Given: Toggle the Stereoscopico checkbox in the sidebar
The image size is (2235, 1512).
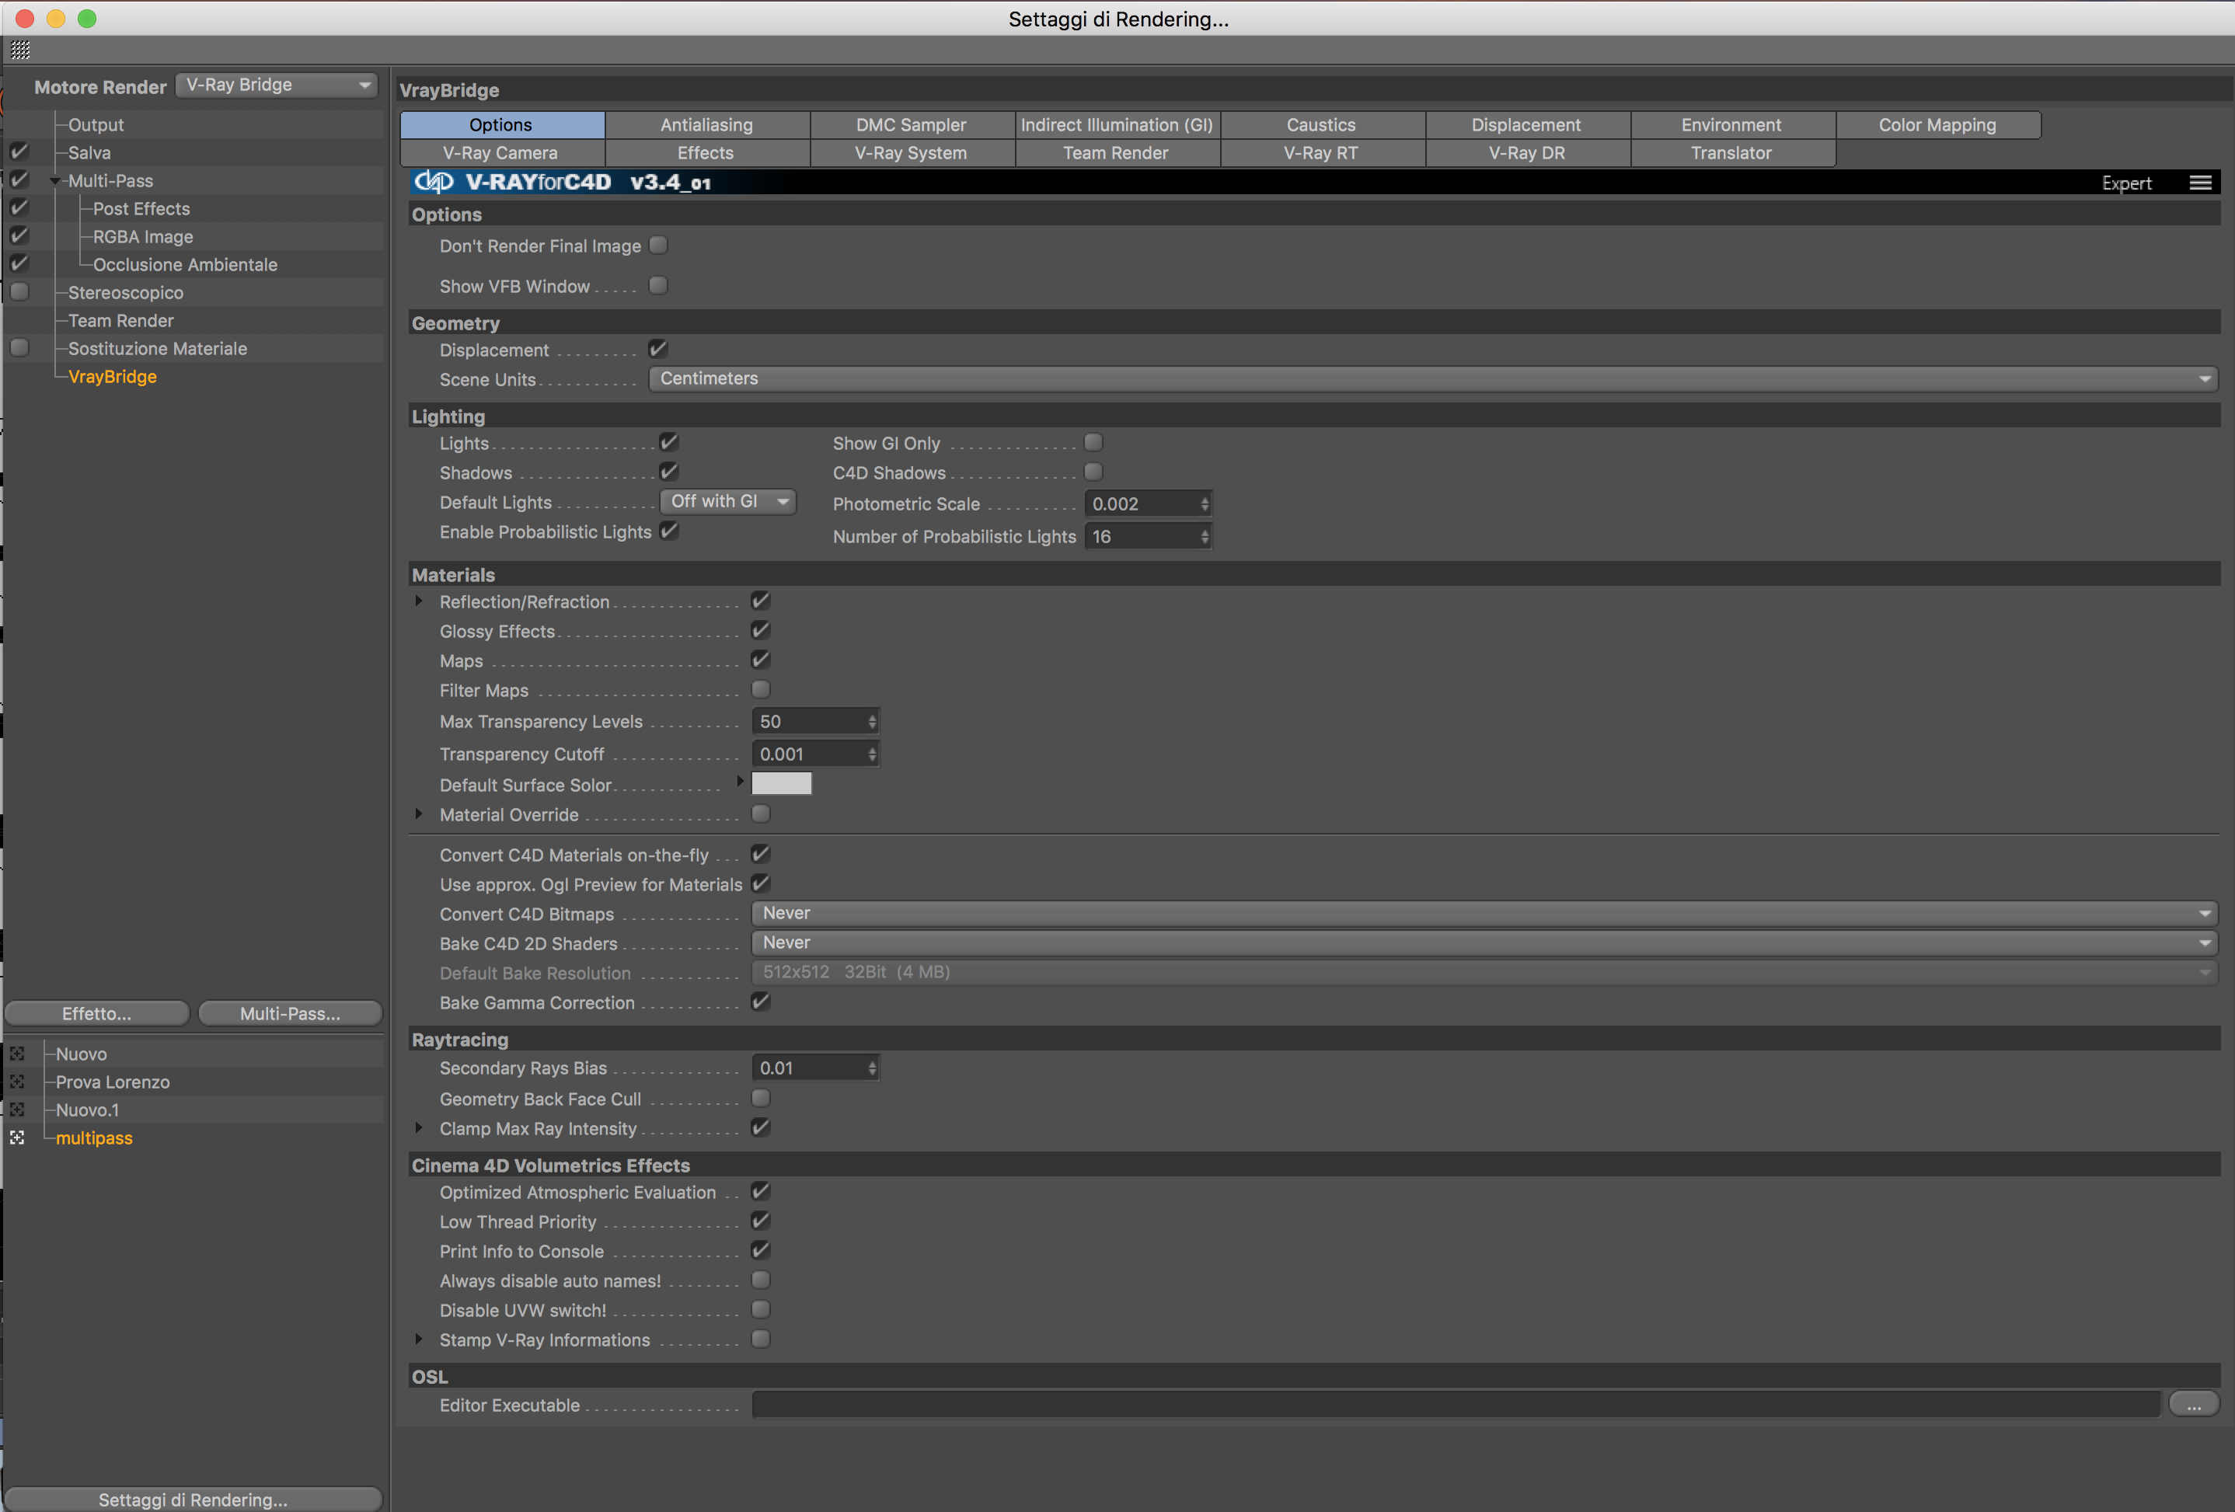Looking at the screenshot, I should pos(19,291).
